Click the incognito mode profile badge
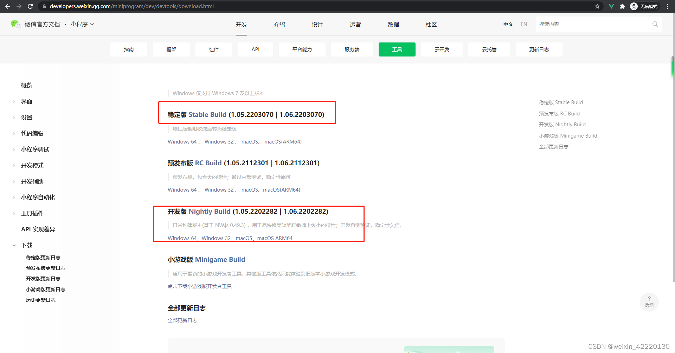 (x=645, y=6)
